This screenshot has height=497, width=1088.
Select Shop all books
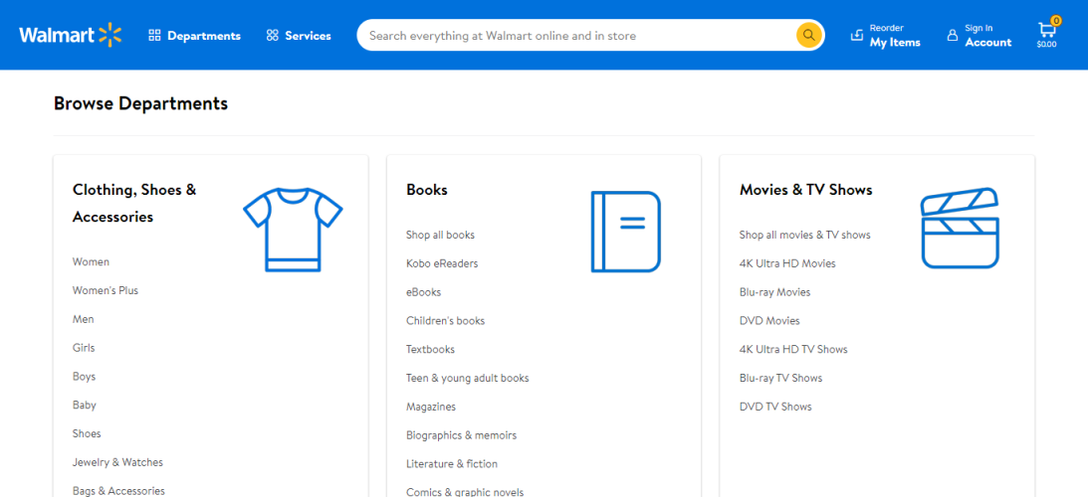coord(441,235)
